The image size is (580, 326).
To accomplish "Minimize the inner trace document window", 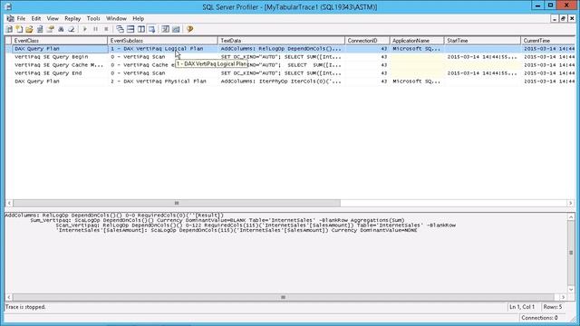I will tap(554, 18).
